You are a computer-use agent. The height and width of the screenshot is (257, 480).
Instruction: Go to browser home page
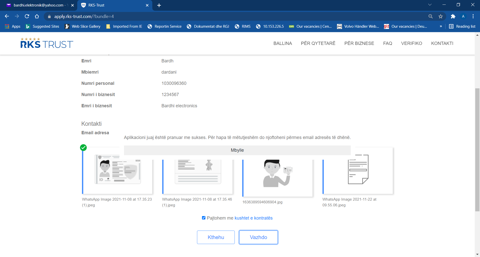(x=37, y=16)
